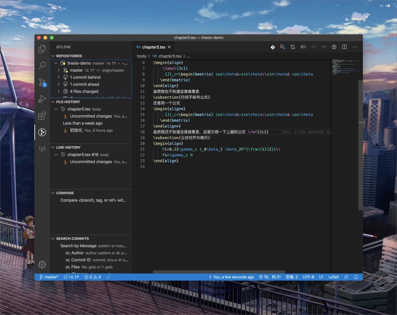The width and height of the screenshot is (397, 315).
Task: Click line number 21 in the gutter
Action: pyautogui.click(x=142, y=149)
